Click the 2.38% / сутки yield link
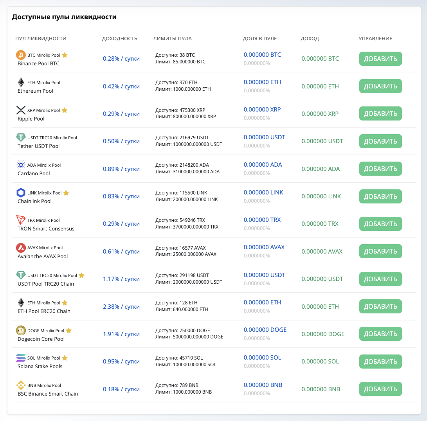 pos(121,306)
